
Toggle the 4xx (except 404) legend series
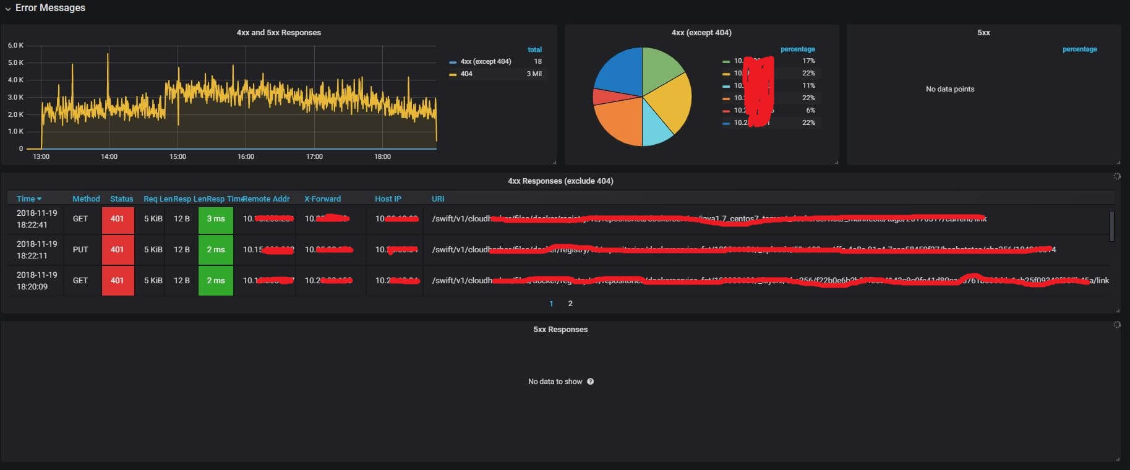click(x=486, y=61)
